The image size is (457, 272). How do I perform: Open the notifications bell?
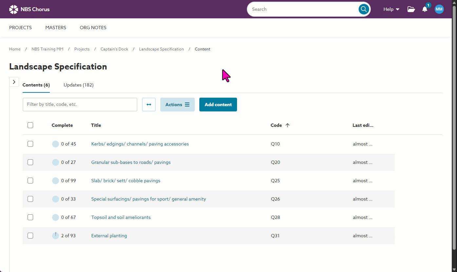pyautogui.click(x=425, y=9)
